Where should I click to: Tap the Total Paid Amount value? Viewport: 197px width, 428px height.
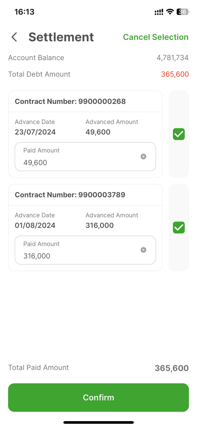click(172, 368)
